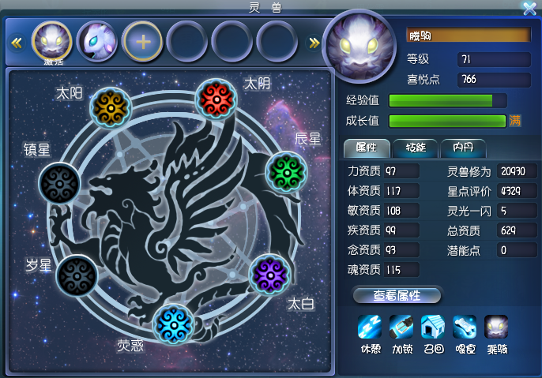Select the 召回 recall house icon
Image resolution: width=542 pixels, height=378 pixels.
433,327
